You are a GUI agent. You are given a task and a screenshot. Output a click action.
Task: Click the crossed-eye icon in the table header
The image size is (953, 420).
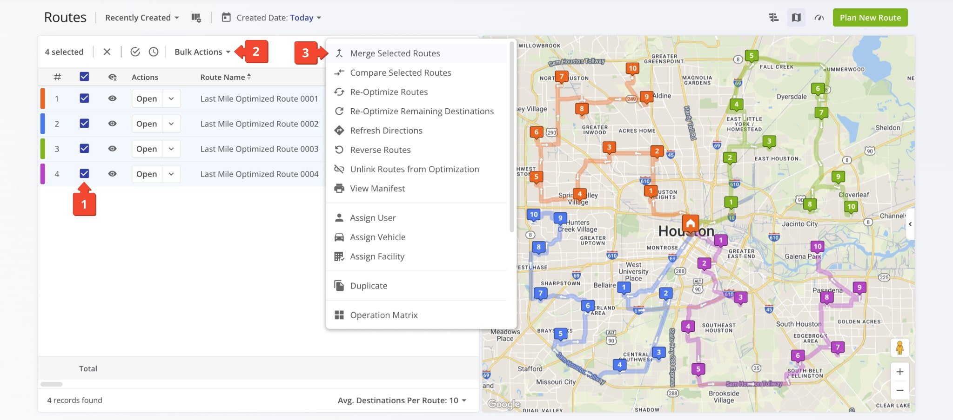point(112,77)
